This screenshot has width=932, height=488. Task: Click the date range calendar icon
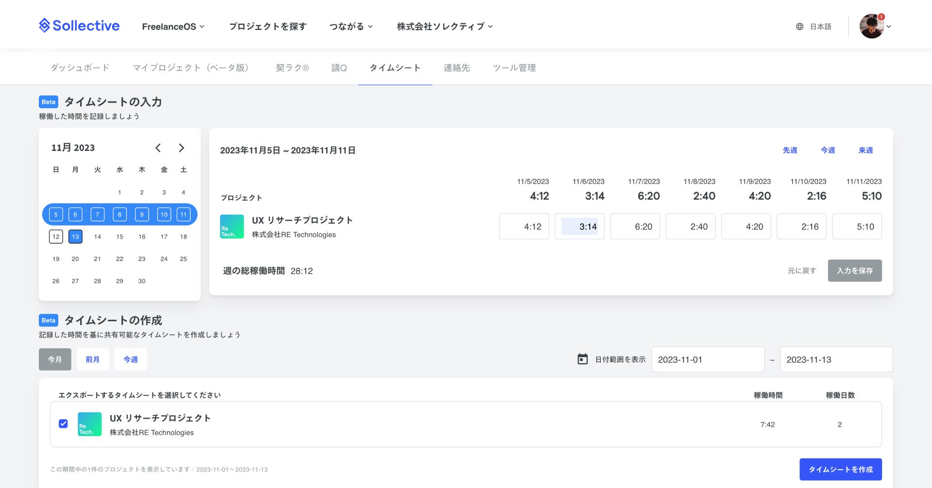tap(582, 359)
